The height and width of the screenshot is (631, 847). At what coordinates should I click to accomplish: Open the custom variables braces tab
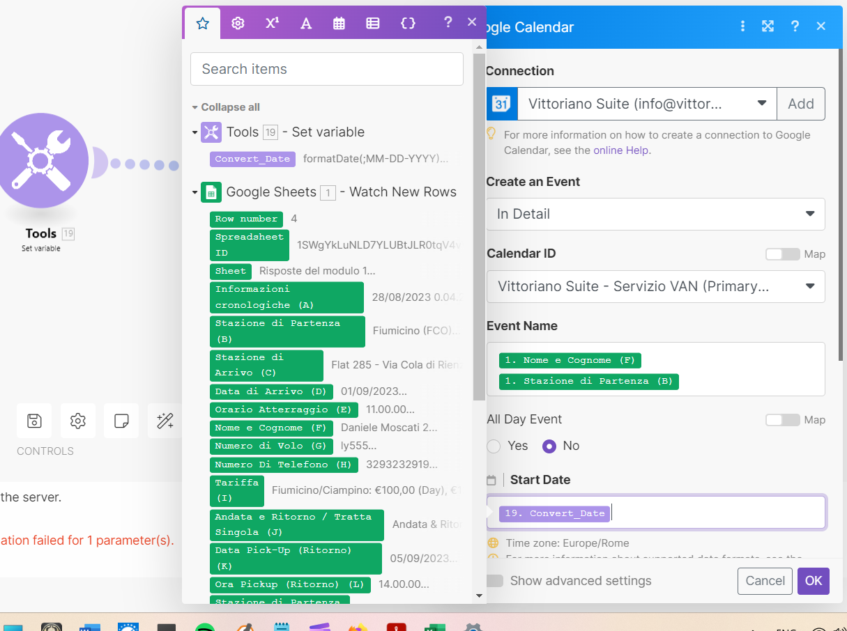[x=408, y=23]
